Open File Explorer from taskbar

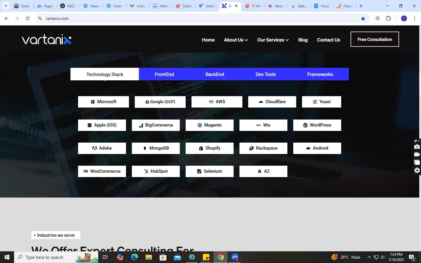pyautogui.click(x=149, y=257)
